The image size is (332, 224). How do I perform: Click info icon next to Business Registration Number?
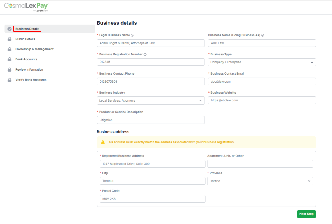[x=145, y=54]
